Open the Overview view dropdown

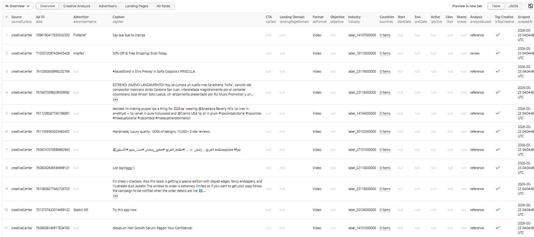click(x=17, y=6)
